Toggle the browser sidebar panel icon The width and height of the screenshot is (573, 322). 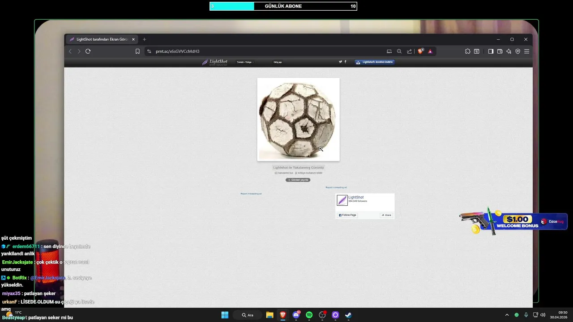pos(491,51)
